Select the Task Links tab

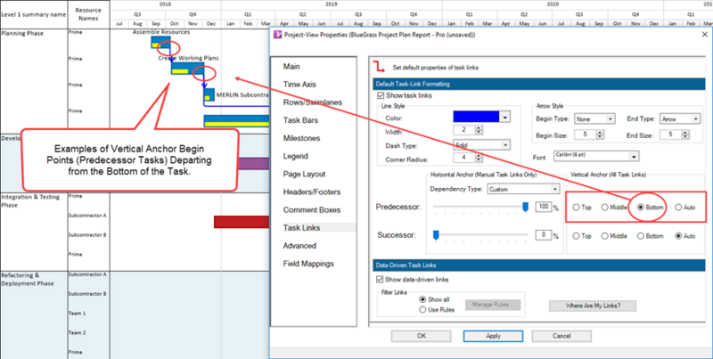[x=301, y=228]
